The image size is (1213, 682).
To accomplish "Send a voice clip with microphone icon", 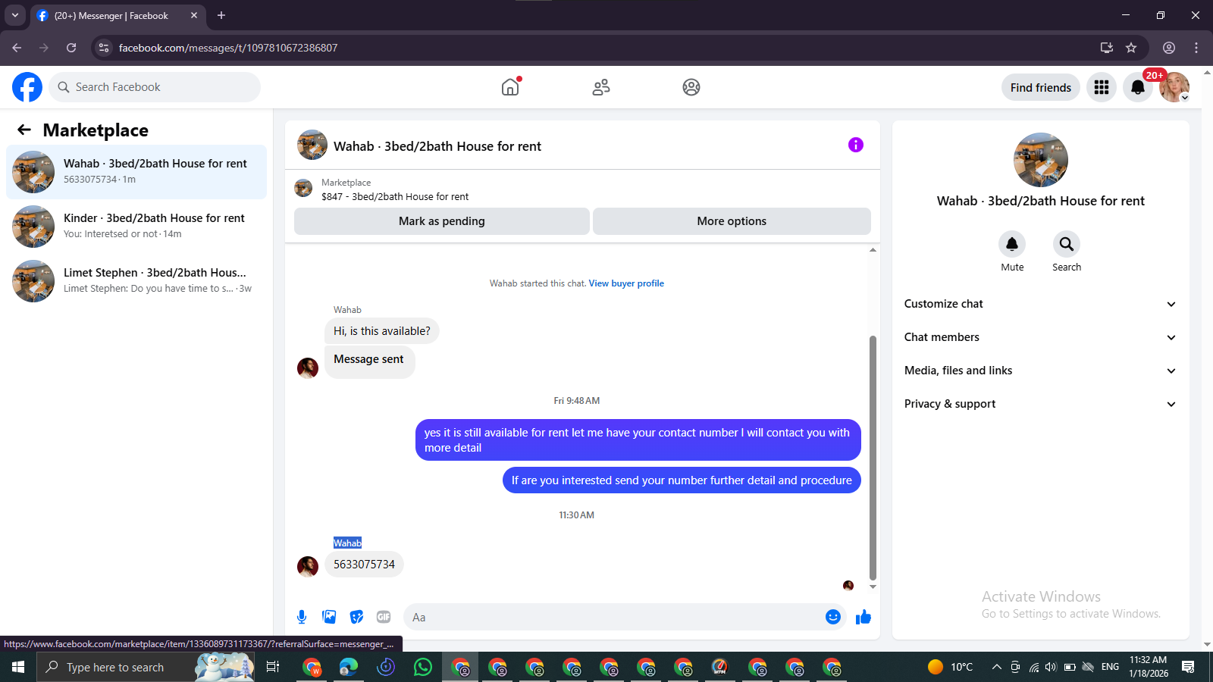I will [302, 617].
